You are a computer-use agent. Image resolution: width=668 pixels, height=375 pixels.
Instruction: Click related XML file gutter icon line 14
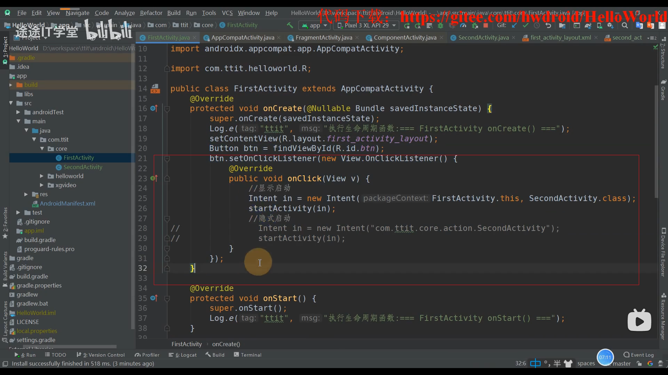tap(155, 89)
